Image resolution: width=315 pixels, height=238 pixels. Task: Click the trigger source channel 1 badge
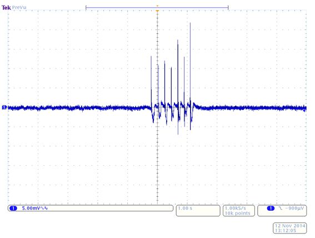271,208
